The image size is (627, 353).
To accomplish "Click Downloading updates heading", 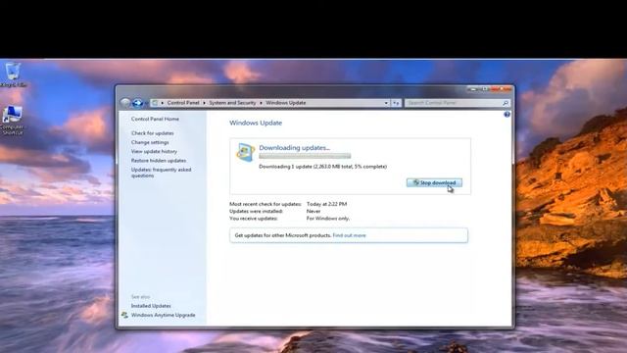I will pos(294,148).
